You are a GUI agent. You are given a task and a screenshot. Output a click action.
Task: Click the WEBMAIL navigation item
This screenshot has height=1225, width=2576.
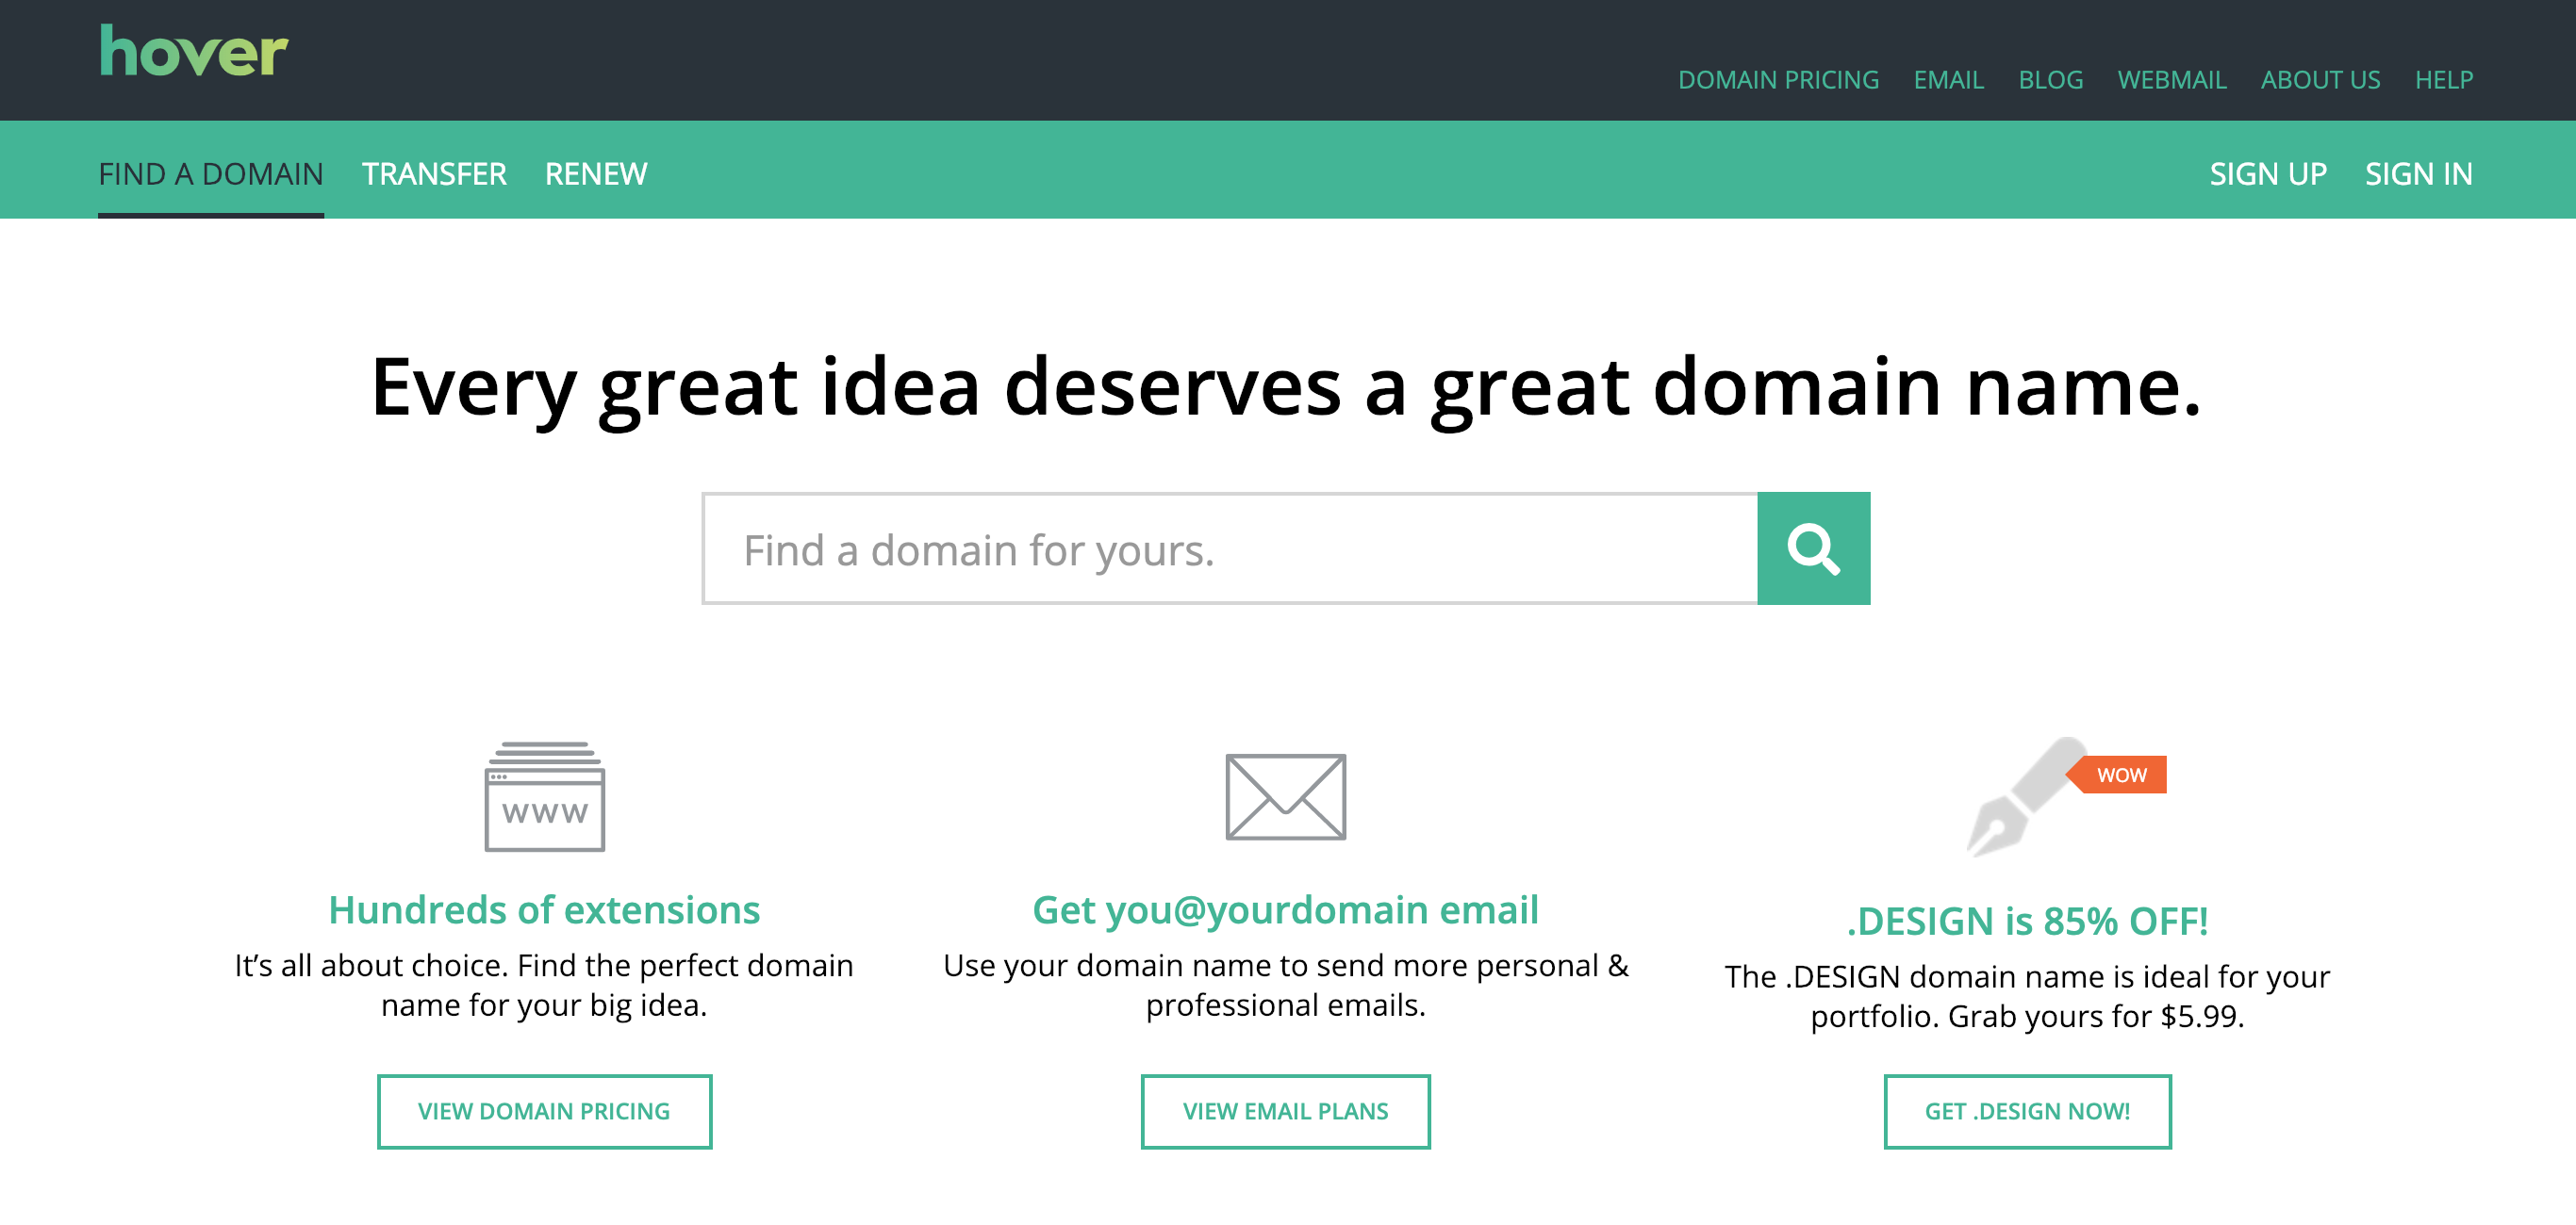click(2171, 77)
